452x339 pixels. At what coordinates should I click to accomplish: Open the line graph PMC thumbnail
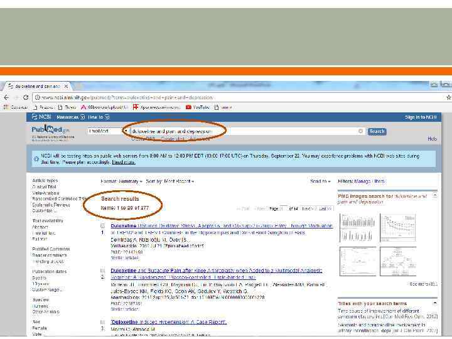[x=398, y=228]
